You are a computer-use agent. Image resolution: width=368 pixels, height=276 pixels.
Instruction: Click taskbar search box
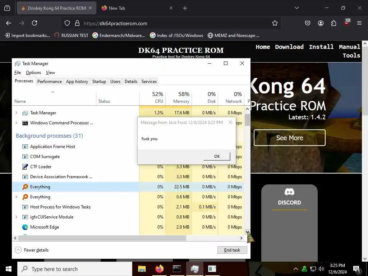pos(75,269)
